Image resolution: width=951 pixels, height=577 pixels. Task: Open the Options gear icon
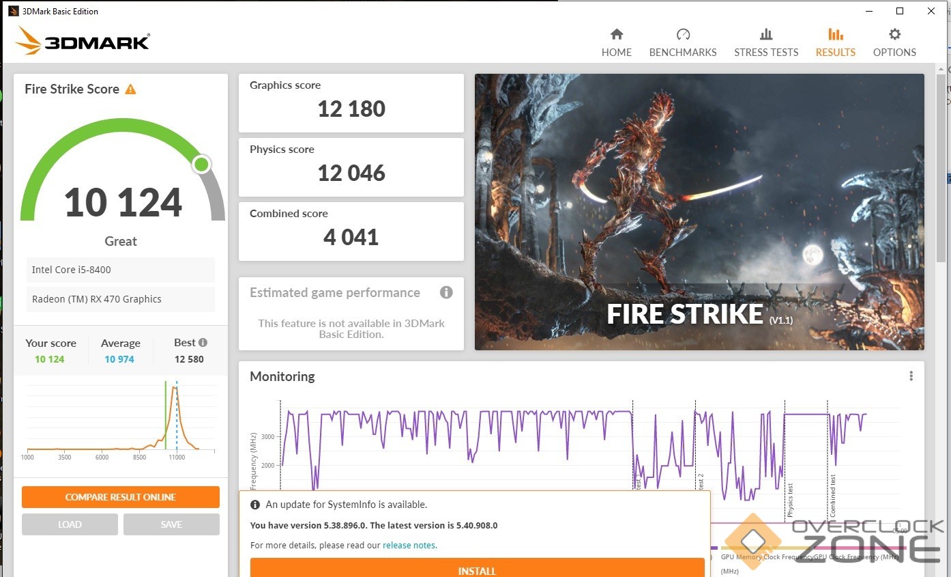(x=894, y=35)
